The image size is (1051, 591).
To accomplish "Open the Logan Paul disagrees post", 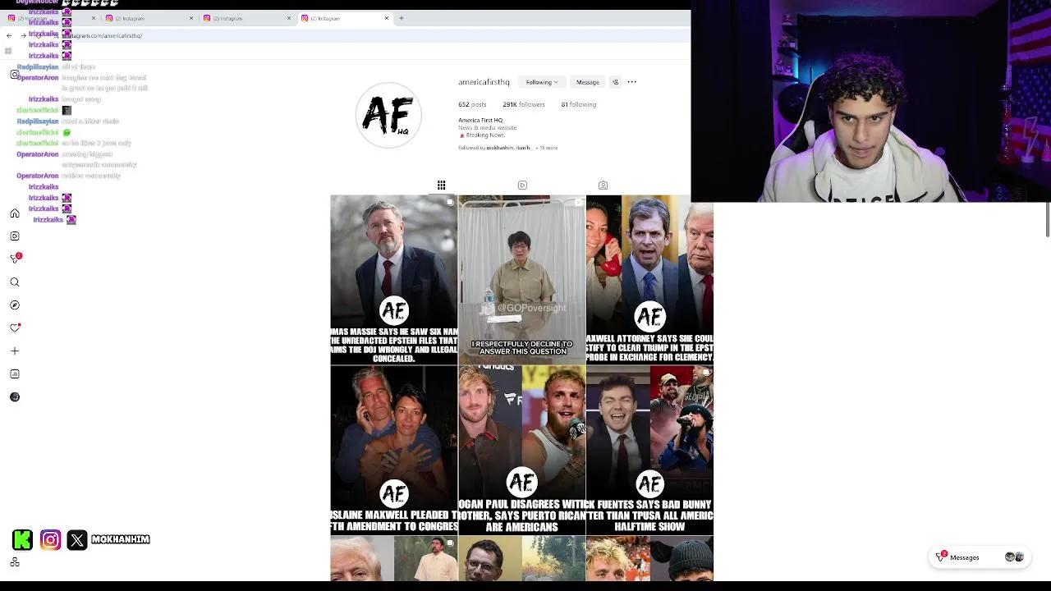I will pyautogui.click(x=522, y=451).
